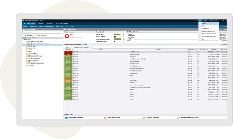Image resolution: width=233 pixels, height=139 pixels.
Task: Click the green gear icon in the toolbar
Action: tap(73, 26)
